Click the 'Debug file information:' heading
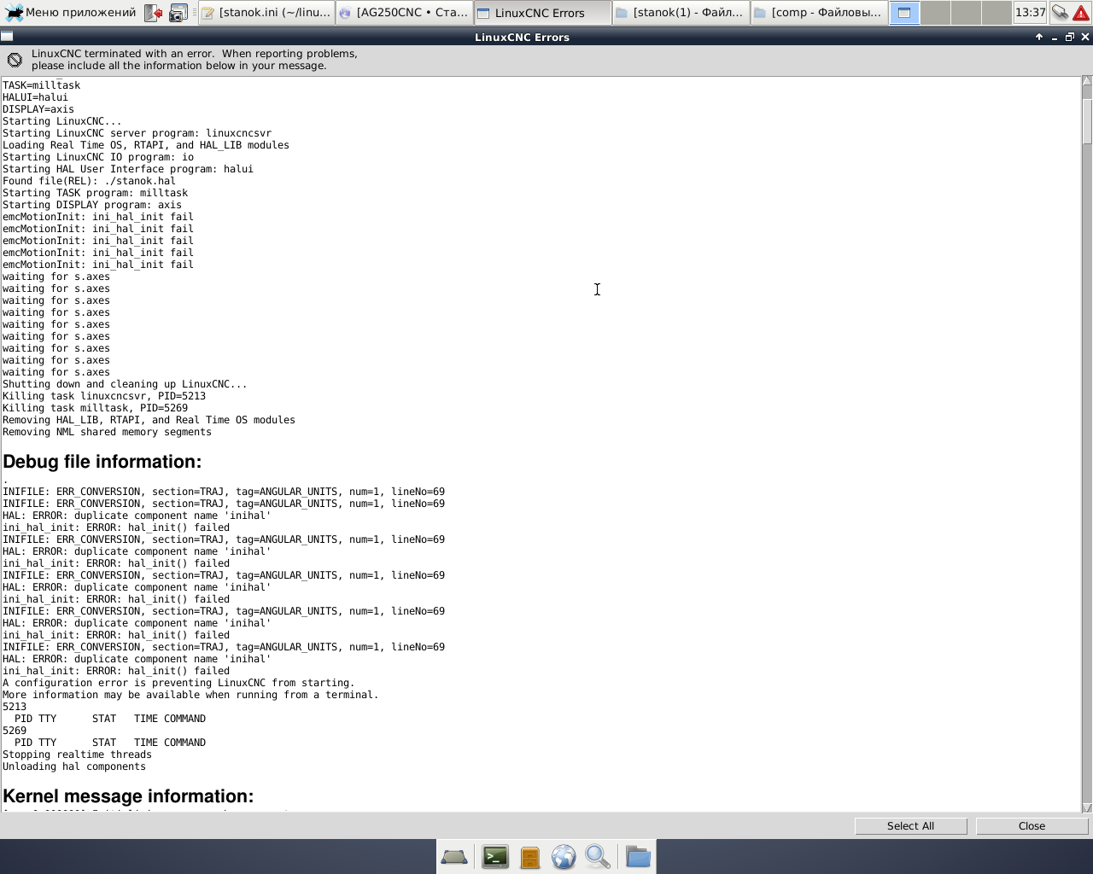 coord(102,462)
